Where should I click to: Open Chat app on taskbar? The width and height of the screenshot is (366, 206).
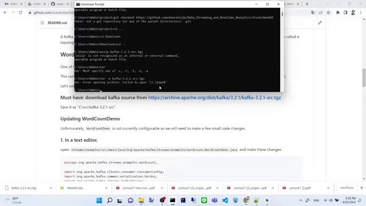(130, 200)
